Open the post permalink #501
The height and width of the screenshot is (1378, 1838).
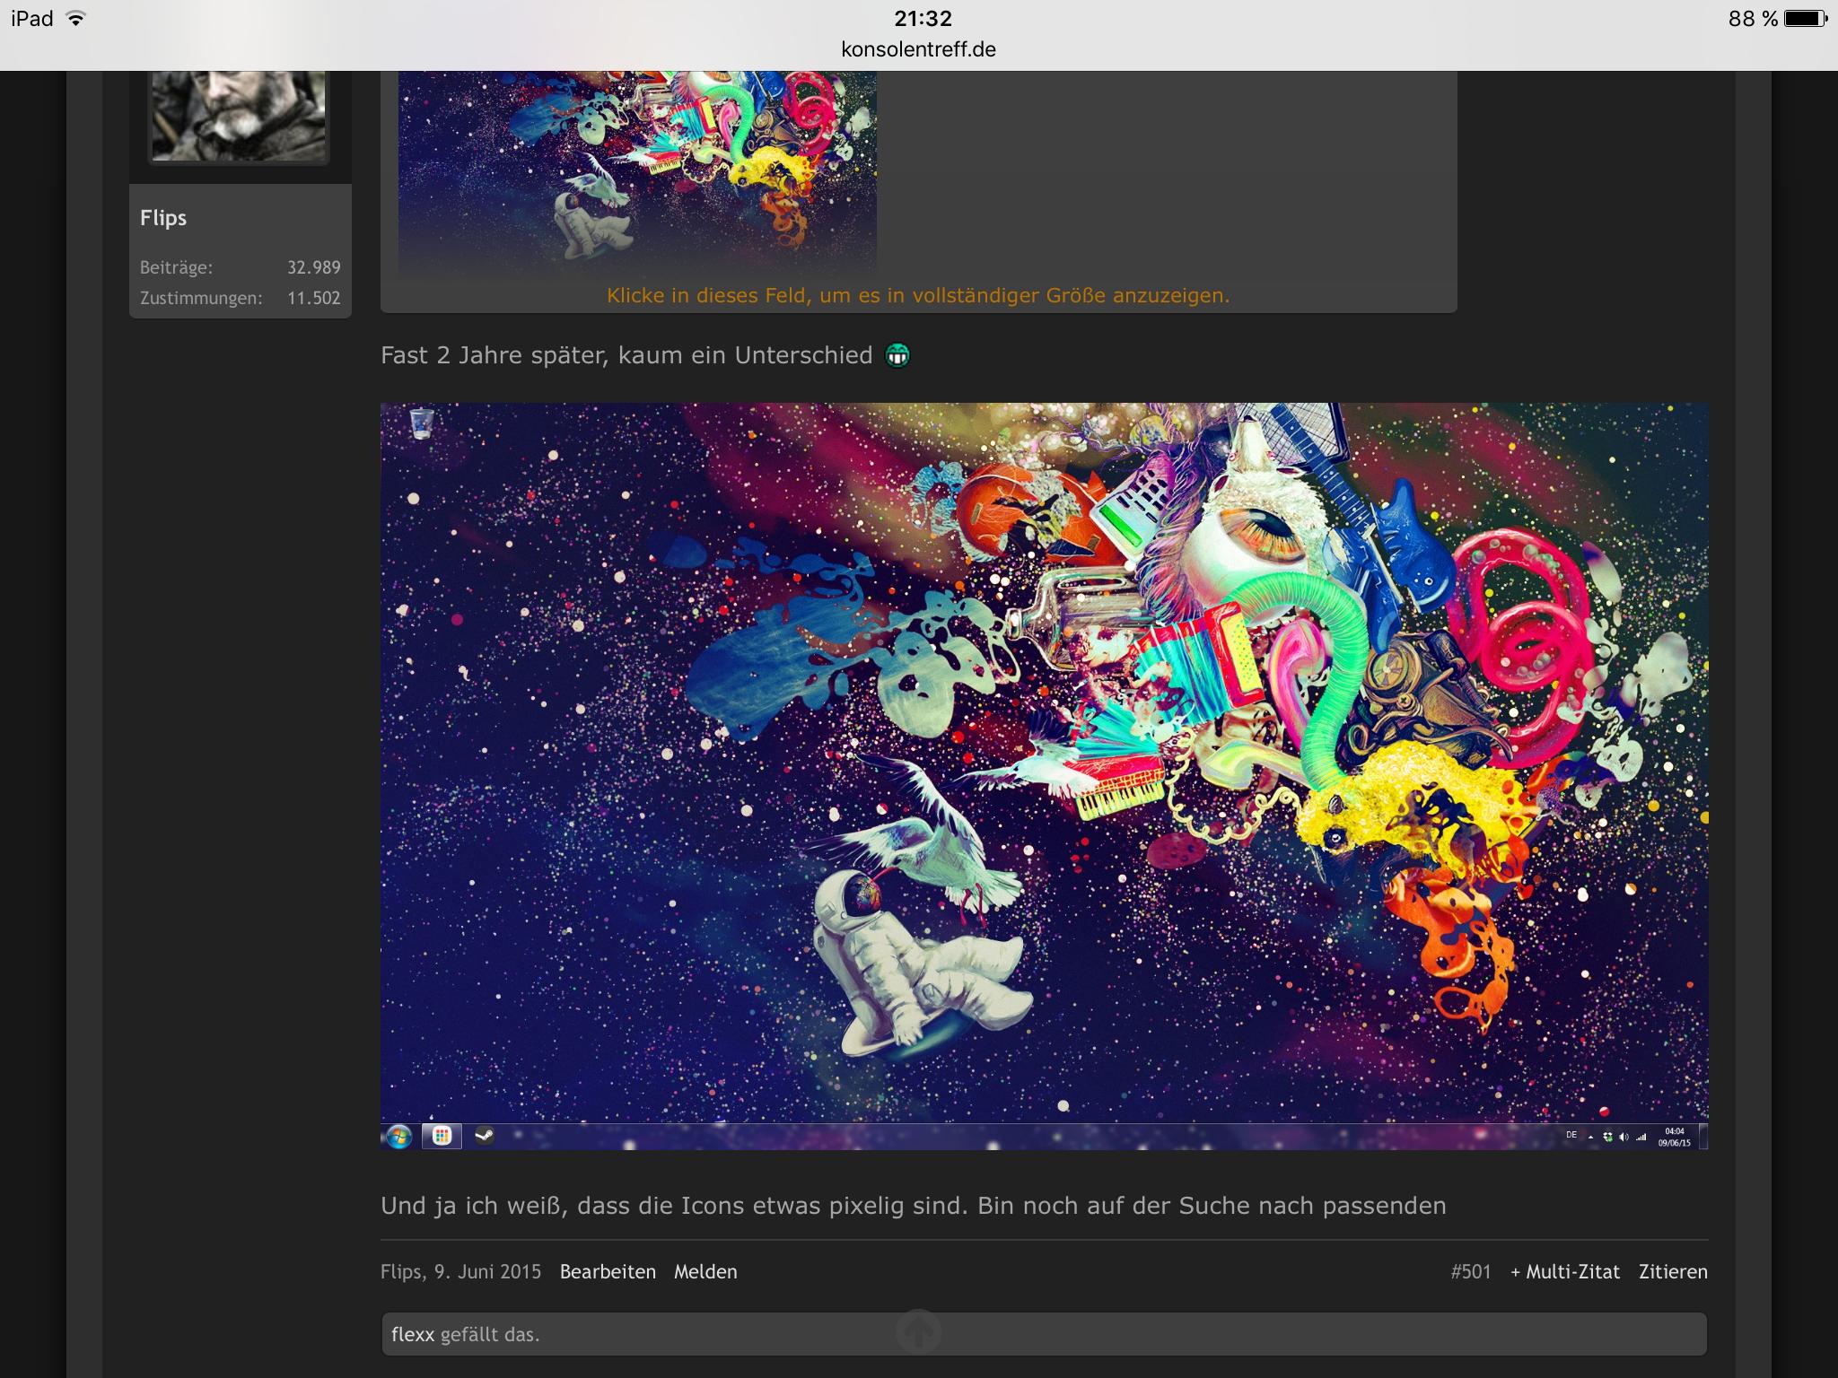tap(1471, 1272)
